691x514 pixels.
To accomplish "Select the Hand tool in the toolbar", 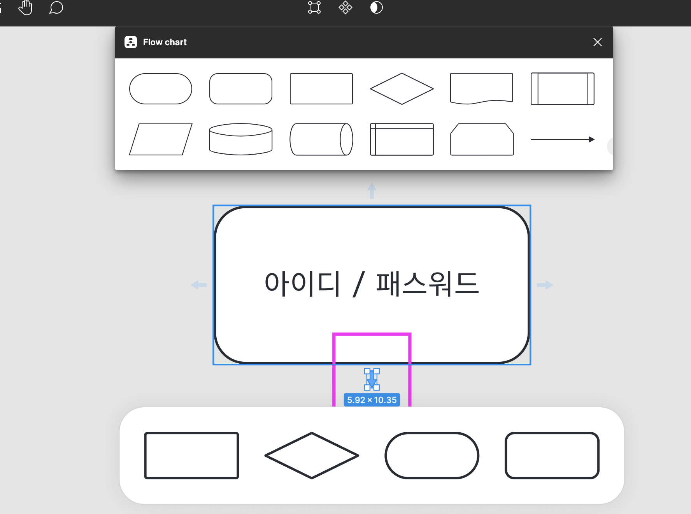I will 25,7.
